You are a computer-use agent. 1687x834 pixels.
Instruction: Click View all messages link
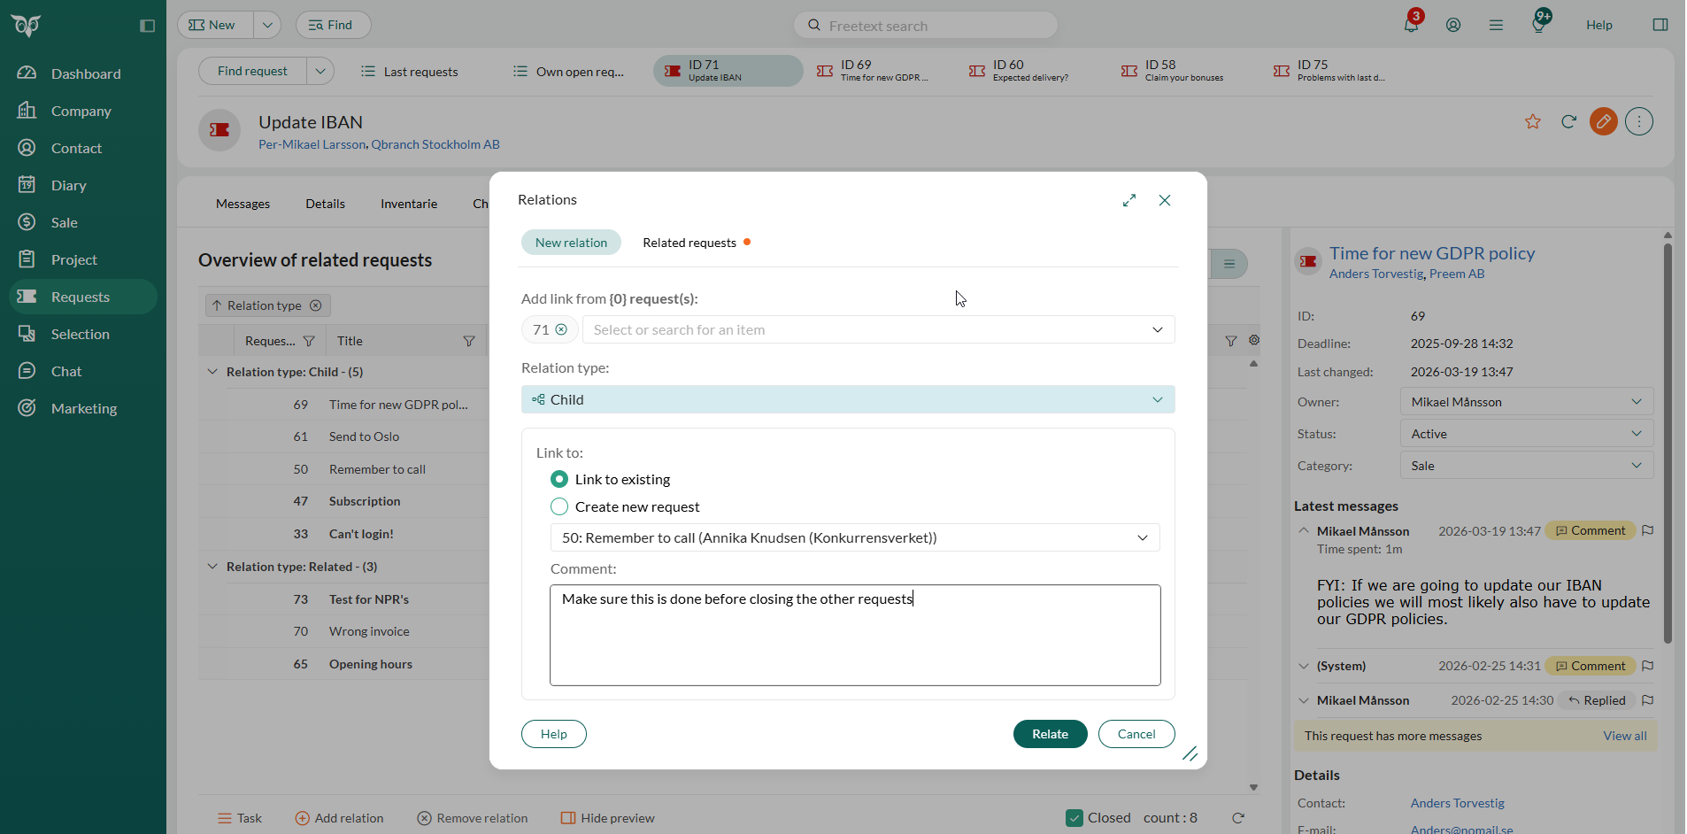pyautogui.click(x=1624, y=736)
